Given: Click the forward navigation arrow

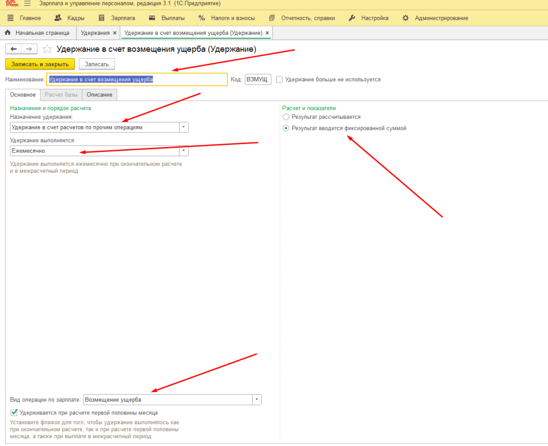Looking at the screenshot, I should pyautogui.click(x=29, y=49).
